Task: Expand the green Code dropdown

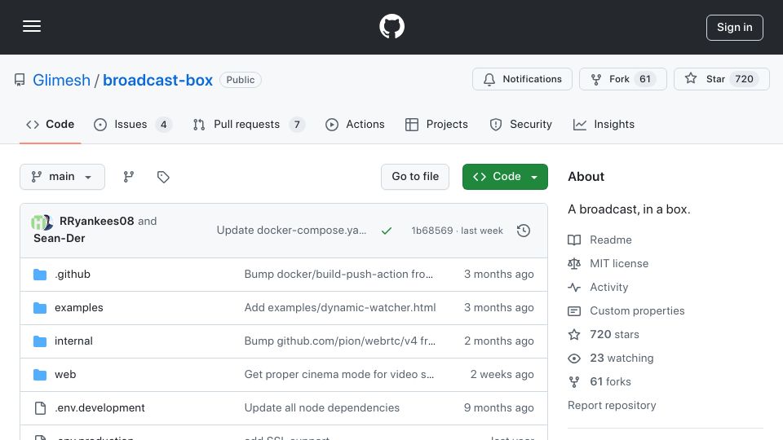Action: 505,177
